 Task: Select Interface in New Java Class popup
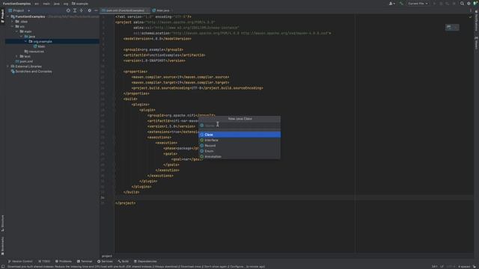[x=239, y=140]
